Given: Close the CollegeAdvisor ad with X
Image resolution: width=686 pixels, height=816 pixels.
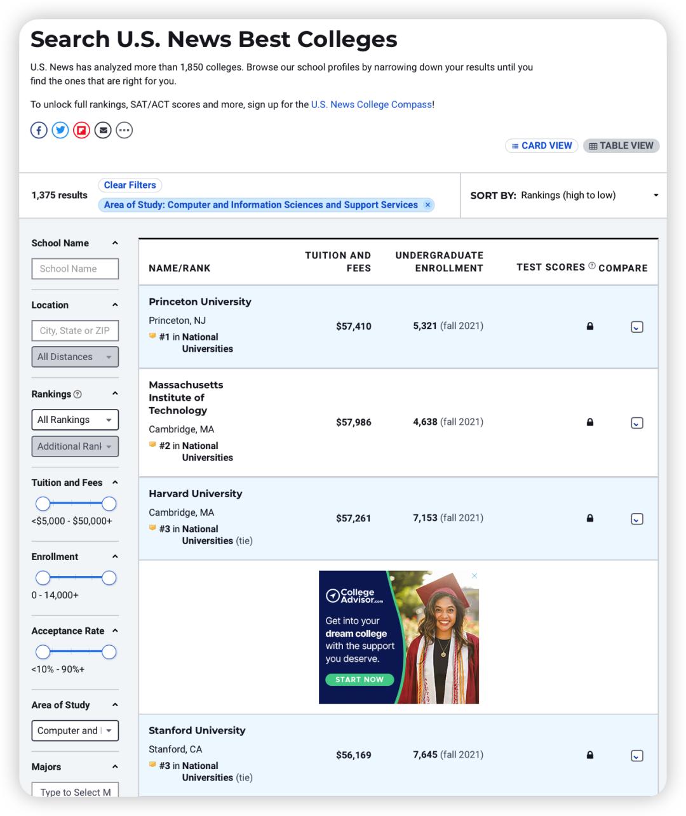Looking at the screenshot, I should click(474, 576).
